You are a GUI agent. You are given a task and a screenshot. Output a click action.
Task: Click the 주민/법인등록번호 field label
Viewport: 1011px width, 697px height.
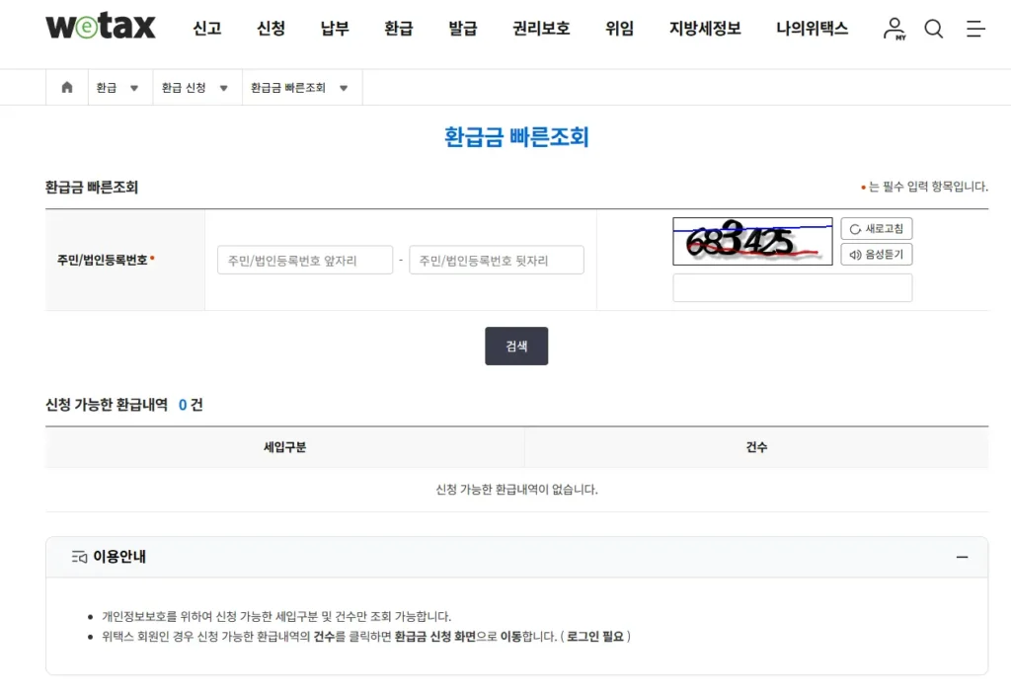point(102,260)
